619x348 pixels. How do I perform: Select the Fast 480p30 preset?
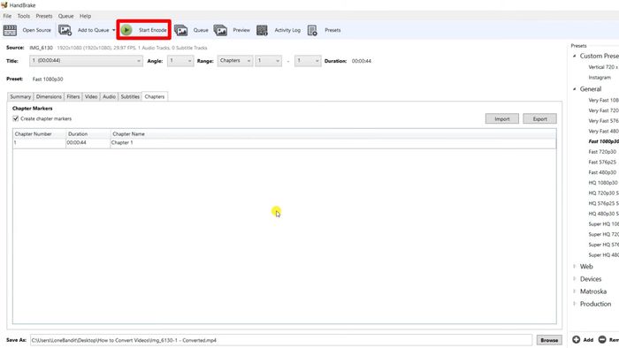point(602,172)
